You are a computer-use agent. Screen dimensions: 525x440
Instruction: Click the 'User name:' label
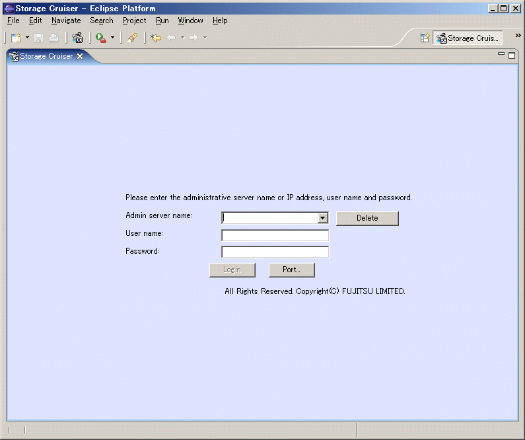pos(144,233)
